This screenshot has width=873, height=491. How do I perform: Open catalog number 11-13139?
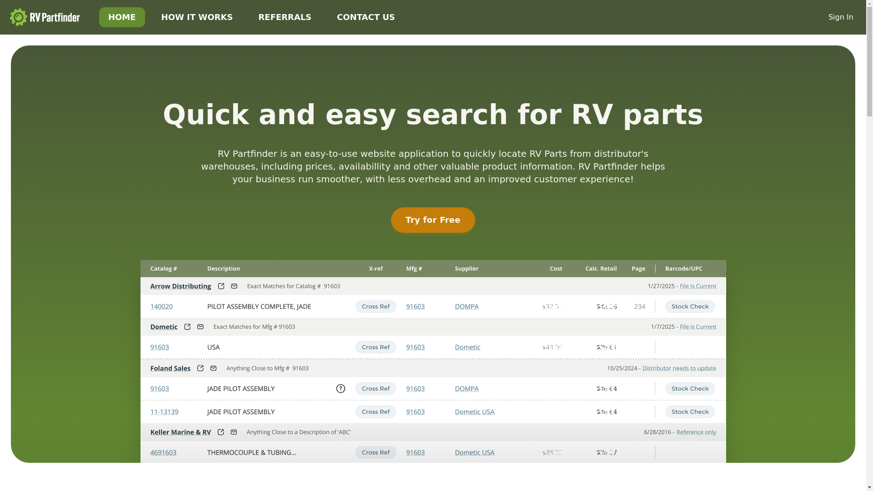[x=164, y=412]
